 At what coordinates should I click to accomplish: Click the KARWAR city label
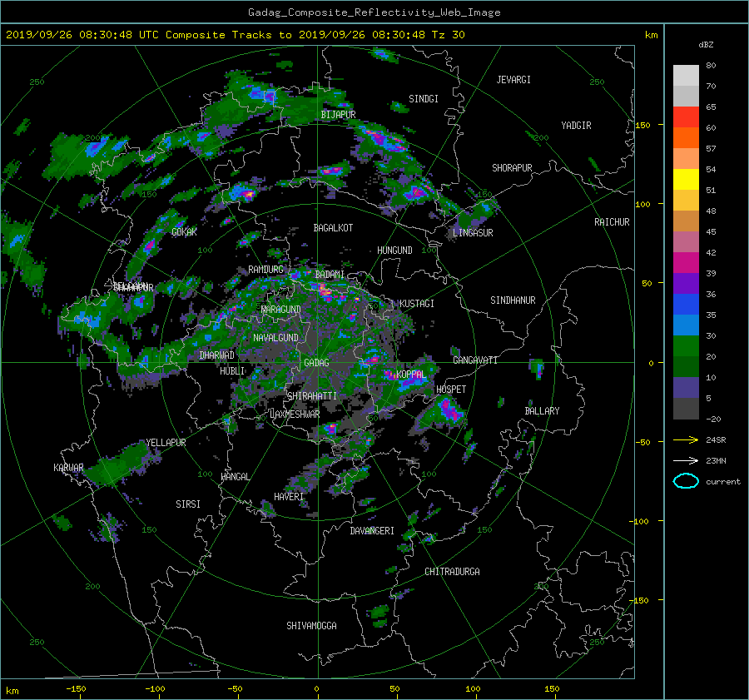click(x=68, y=468)
